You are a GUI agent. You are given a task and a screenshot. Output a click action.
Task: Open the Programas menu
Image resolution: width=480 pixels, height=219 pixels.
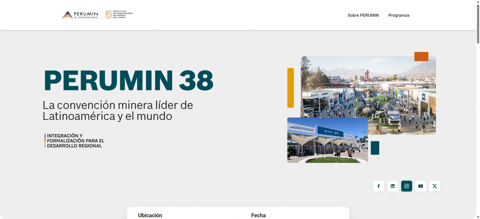pyautogui.click(x=399, y=15)
